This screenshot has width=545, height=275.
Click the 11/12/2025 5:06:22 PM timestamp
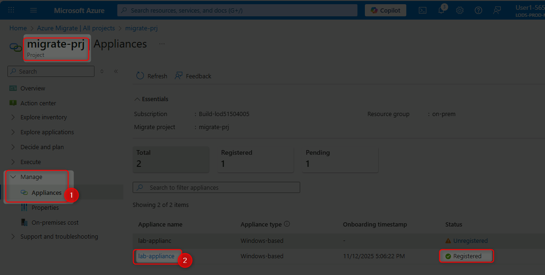click(374, 256)
